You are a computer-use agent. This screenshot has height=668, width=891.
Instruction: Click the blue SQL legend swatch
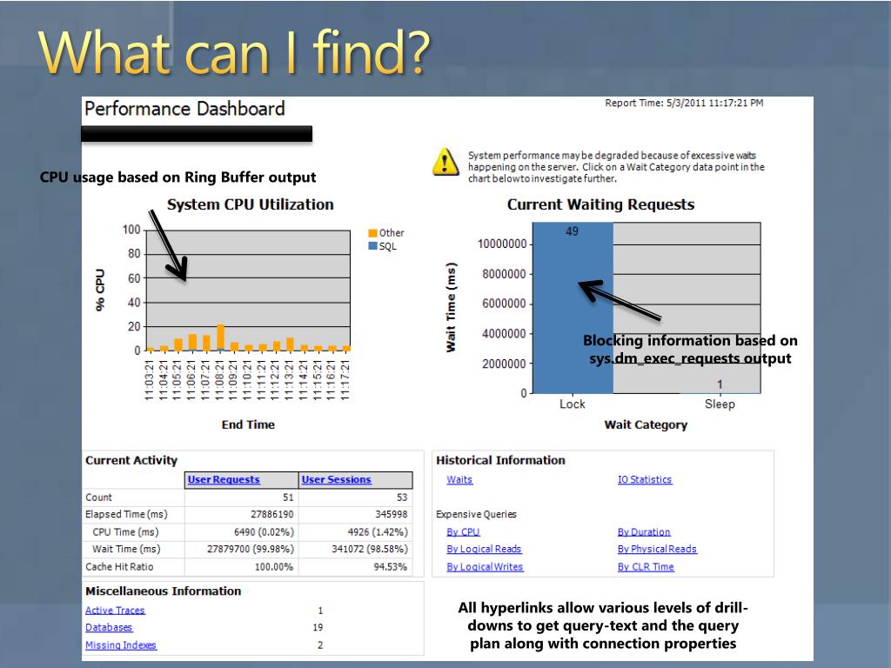pos(372,246)
